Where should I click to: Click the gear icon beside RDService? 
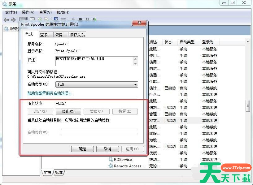point(111,160)
